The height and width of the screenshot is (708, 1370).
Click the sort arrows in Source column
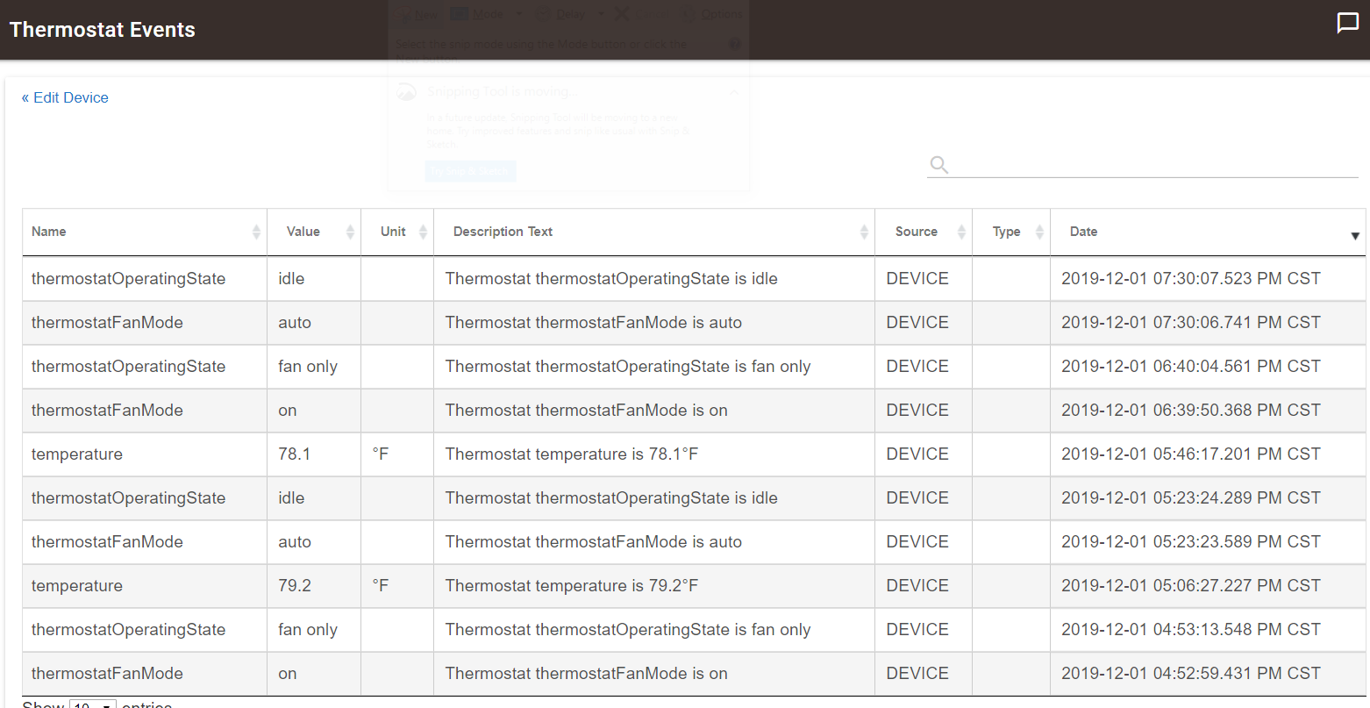[x=961, y=232]
